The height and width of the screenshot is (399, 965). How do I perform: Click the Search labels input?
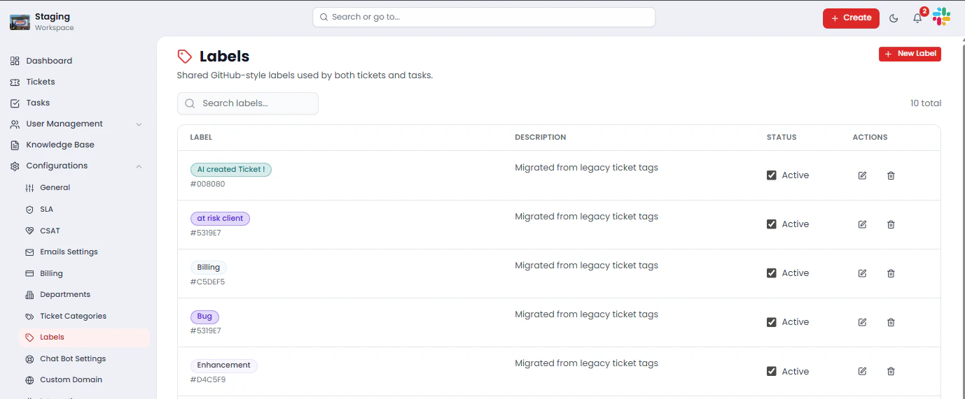[248, 103]
